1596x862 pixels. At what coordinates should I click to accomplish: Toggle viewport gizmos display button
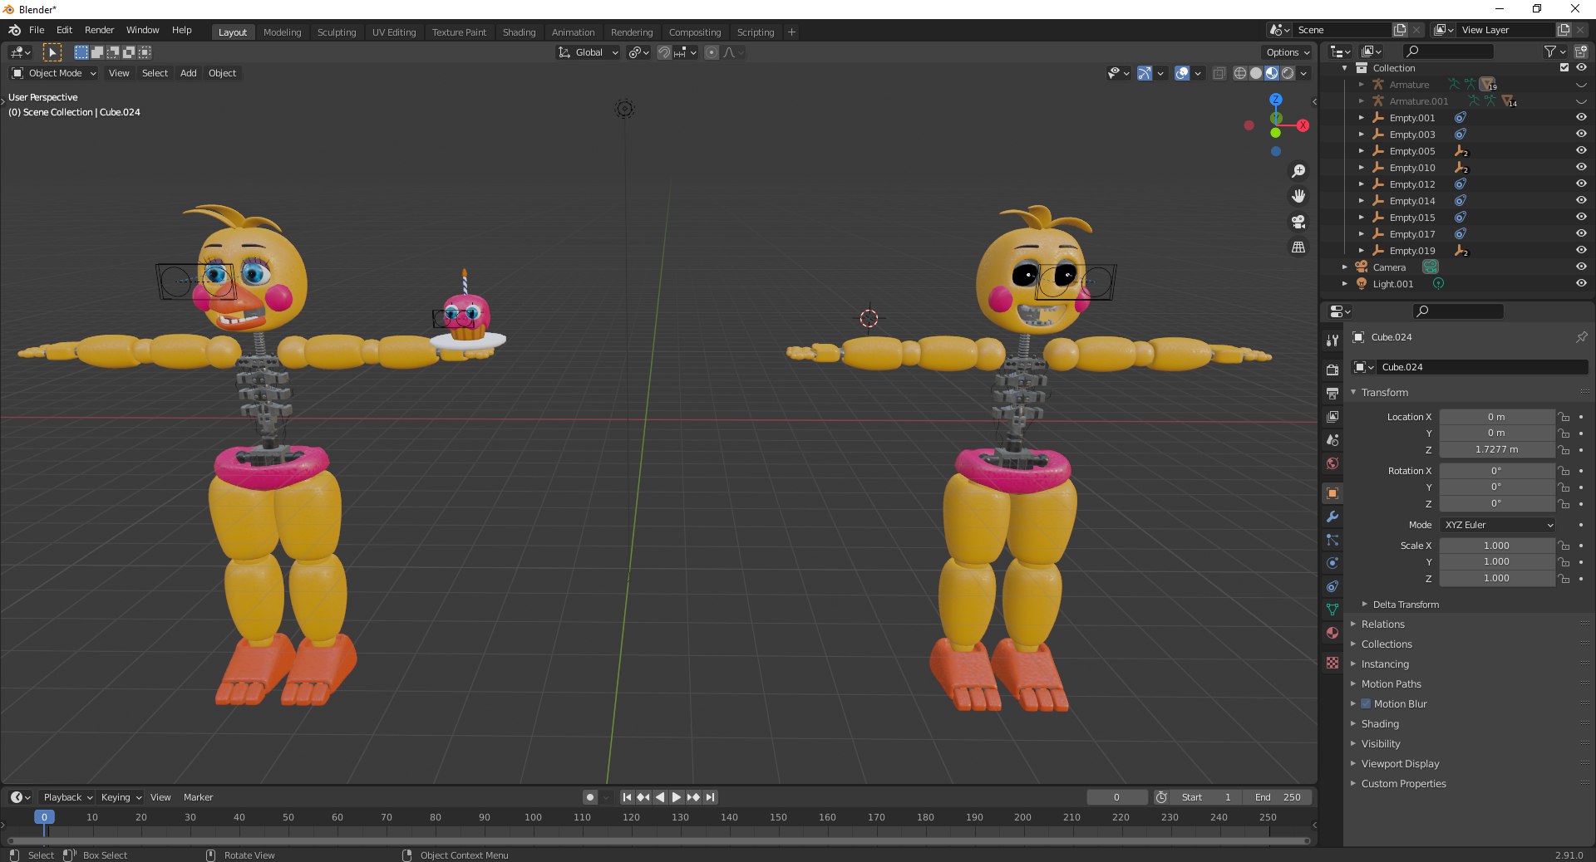[1145, 73]
